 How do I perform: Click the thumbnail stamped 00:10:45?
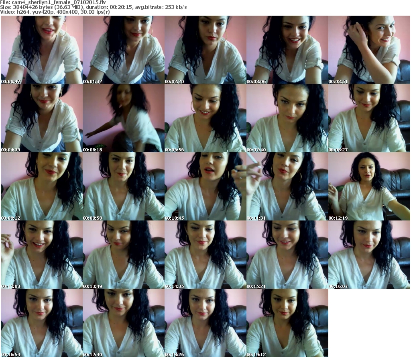click(x=205, y=186)
